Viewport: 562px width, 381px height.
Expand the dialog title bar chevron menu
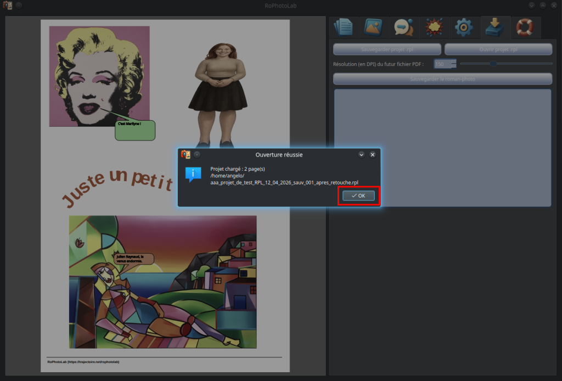pyautogui.click(x=361, y=155)
